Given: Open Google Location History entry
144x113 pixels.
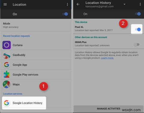Looking at the screenshot, I should (24, 103).
